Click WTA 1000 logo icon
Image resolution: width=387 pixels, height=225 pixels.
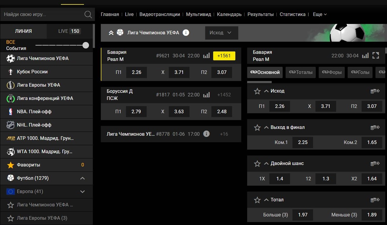[11, 152]
